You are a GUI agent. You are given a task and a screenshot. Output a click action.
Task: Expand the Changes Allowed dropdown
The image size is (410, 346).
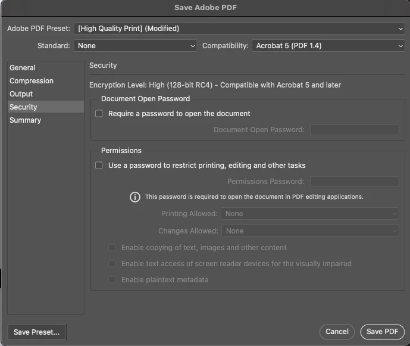click(310, 231)
